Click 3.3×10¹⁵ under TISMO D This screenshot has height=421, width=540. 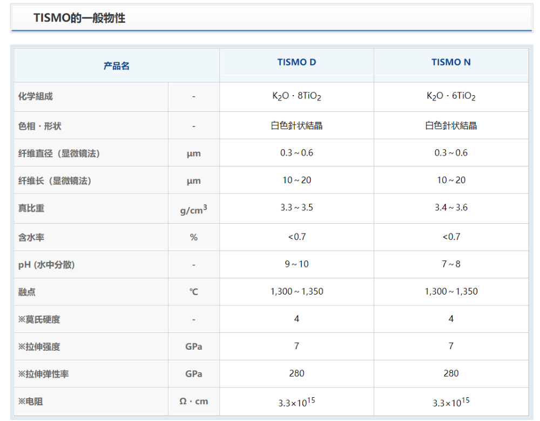click(x=296, y=402)
